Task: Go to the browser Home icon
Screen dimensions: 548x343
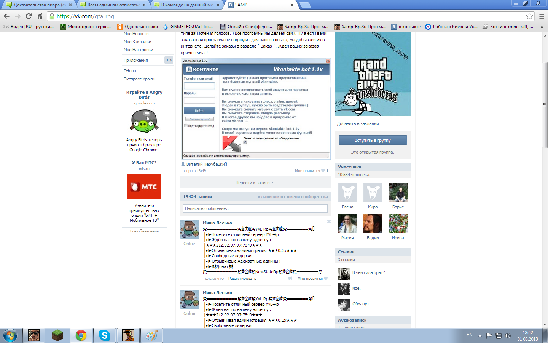Action: pyautogui.click(x=40, y=16)
